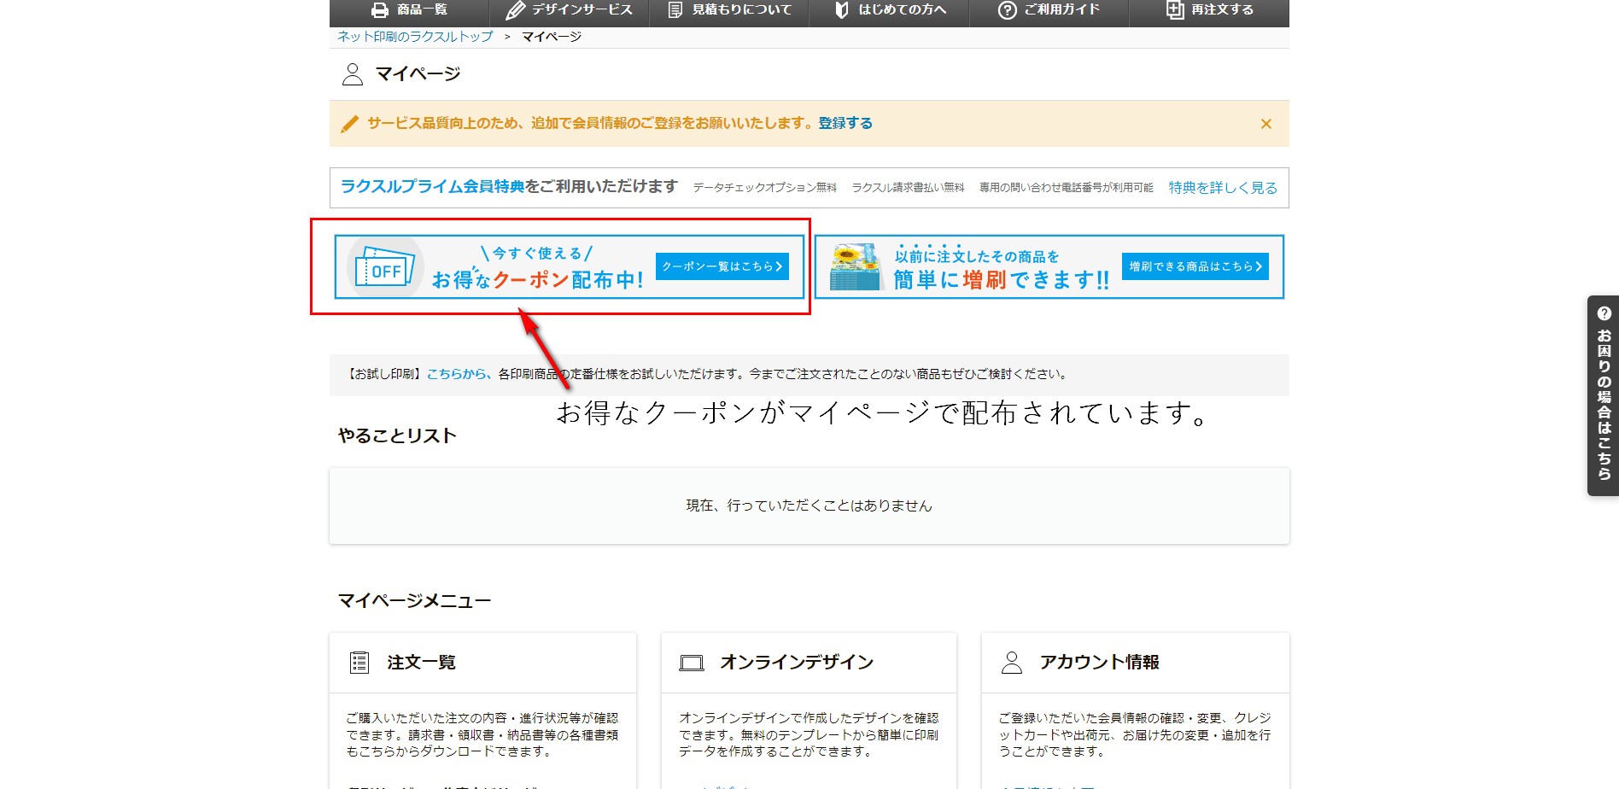Open ご利用ガイド menu item
Viewport: 1619px width, 789px height.
click(x=1049, y=10)
